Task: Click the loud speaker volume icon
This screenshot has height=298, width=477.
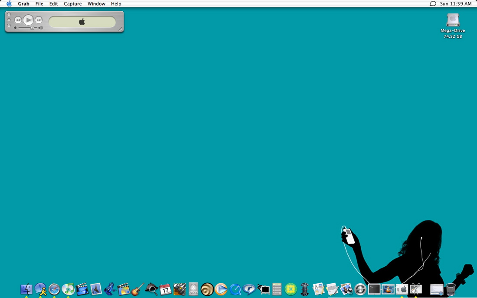Action: tap(41, 28)
